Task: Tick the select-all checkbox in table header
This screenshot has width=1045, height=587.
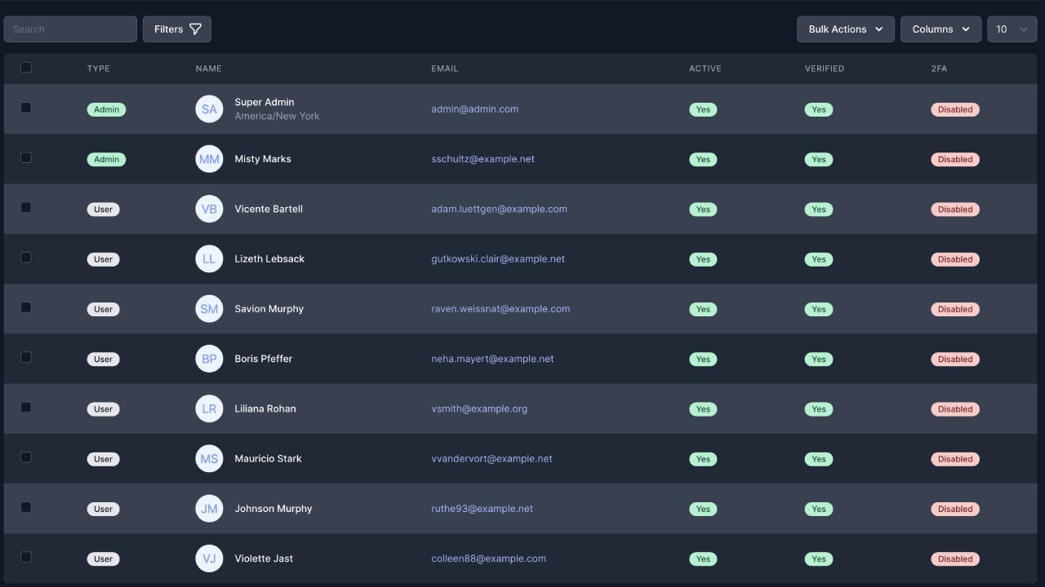Action: point(26,68)
